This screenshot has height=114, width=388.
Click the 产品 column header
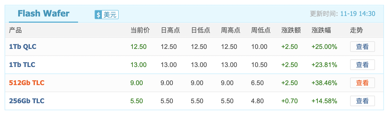(x=15, y=30)
